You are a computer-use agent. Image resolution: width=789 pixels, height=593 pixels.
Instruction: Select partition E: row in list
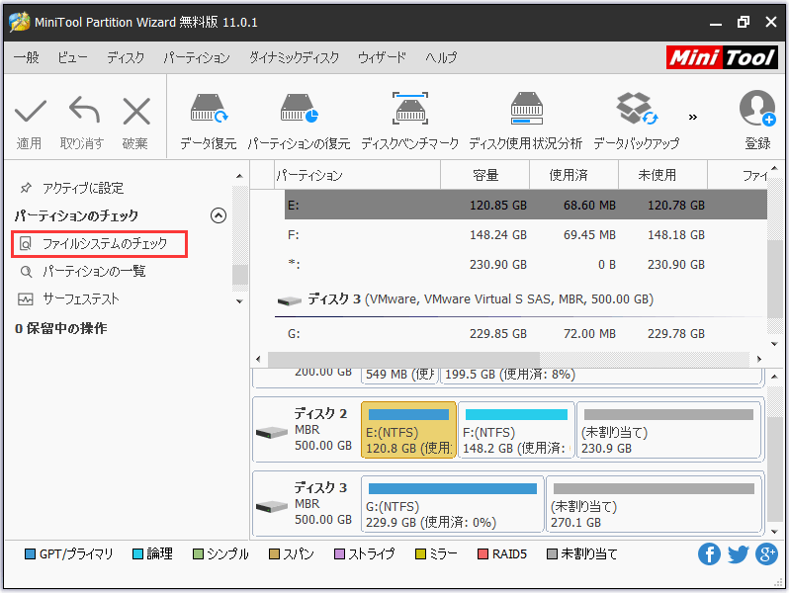[x=526, y=206]
